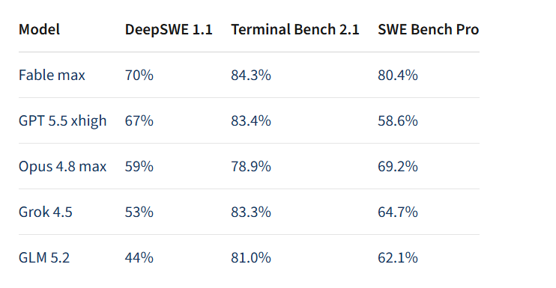The height and width of the screenshot is (288, 556).
Task: Click the 78.9% Terminal Bench value
Action: (251, 166)
